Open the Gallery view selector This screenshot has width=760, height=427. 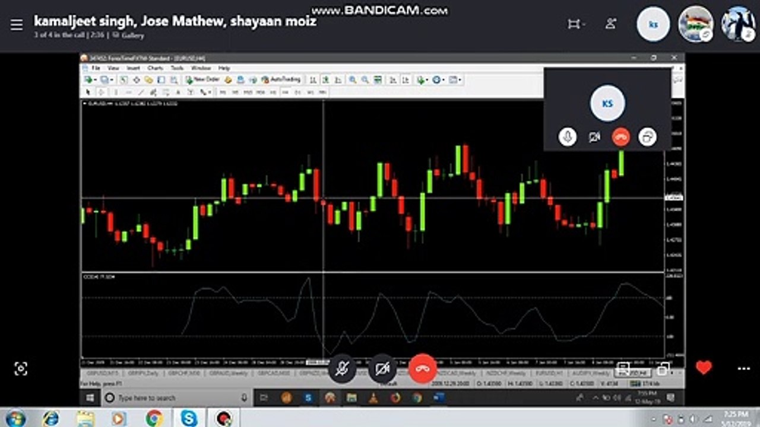128,35
